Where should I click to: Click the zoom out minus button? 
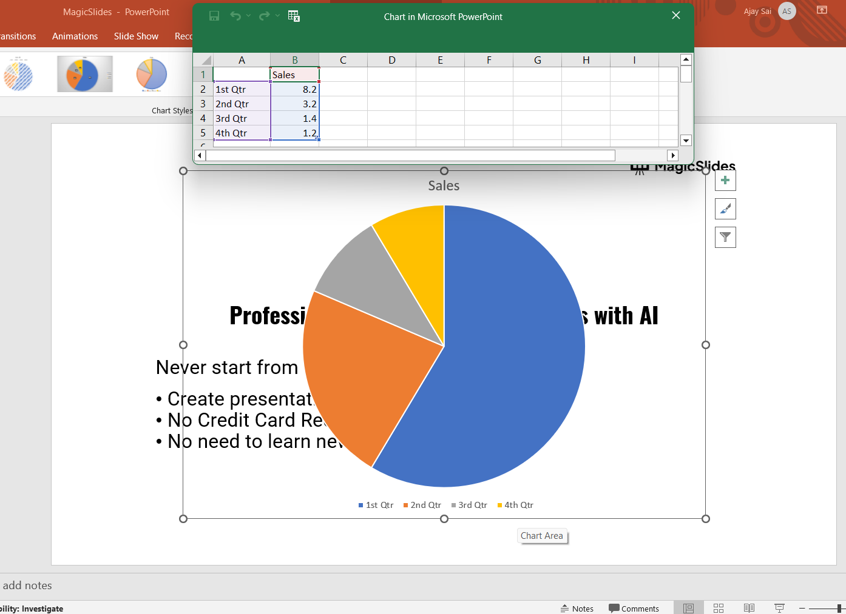(x=802, y=608)
